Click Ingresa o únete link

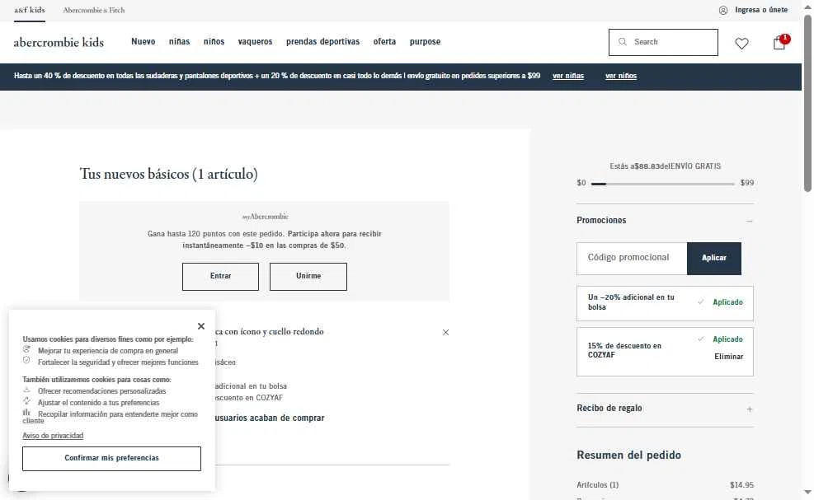point(761,10)
